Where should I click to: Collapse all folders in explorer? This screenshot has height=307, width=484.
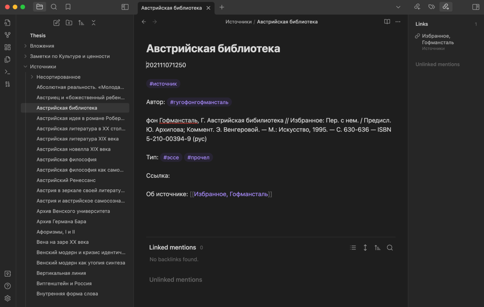click(94, 23)
